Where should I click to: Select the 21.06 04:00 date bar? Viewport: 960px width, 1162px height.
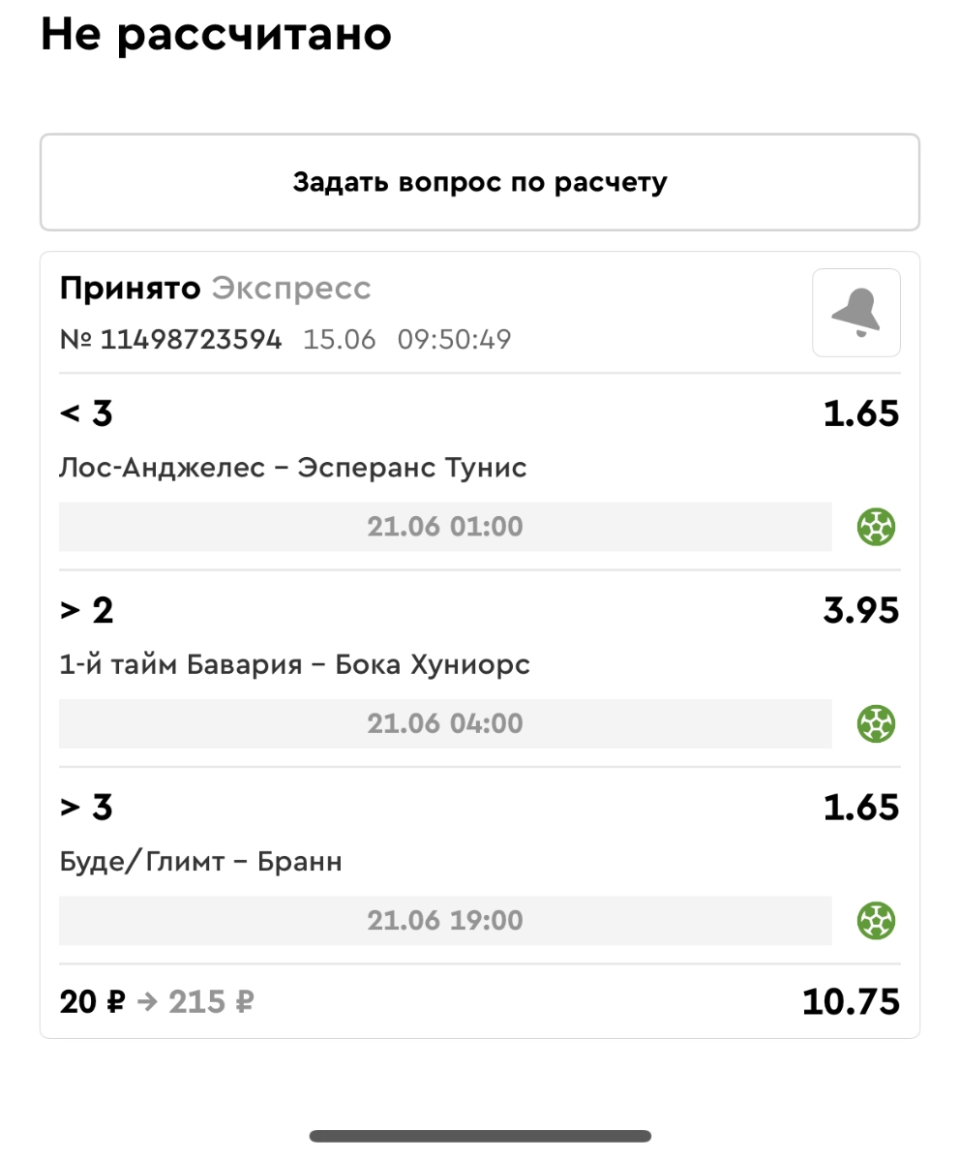pos(445,724)
